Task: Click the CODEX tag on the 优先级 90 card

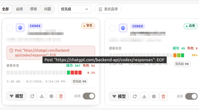Action: [x=138, y=26]
